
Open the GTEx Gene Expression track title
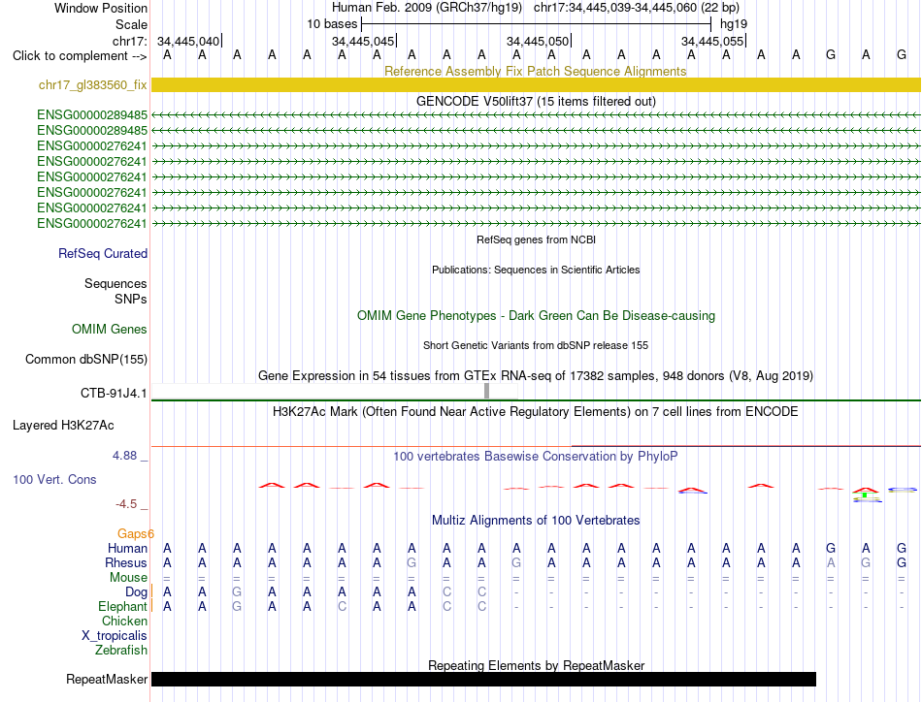coord(536,376)
